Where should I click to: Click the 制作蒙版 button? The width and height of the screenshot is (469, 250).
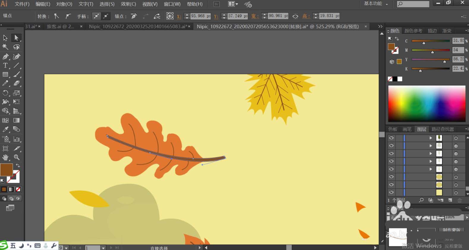tap(451, 230)
